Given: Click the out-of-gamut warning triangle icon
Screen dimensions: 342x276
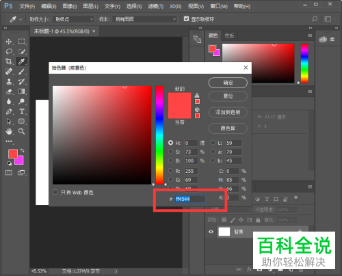Looking at the screenshot, I should pyautogui.click(x=197, y=95).
